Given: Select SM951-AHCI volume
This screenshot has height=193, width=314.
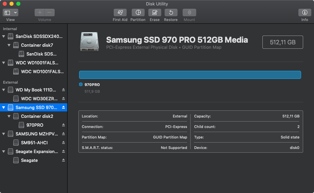Looking at the screenshot, I should coord(34,143).
